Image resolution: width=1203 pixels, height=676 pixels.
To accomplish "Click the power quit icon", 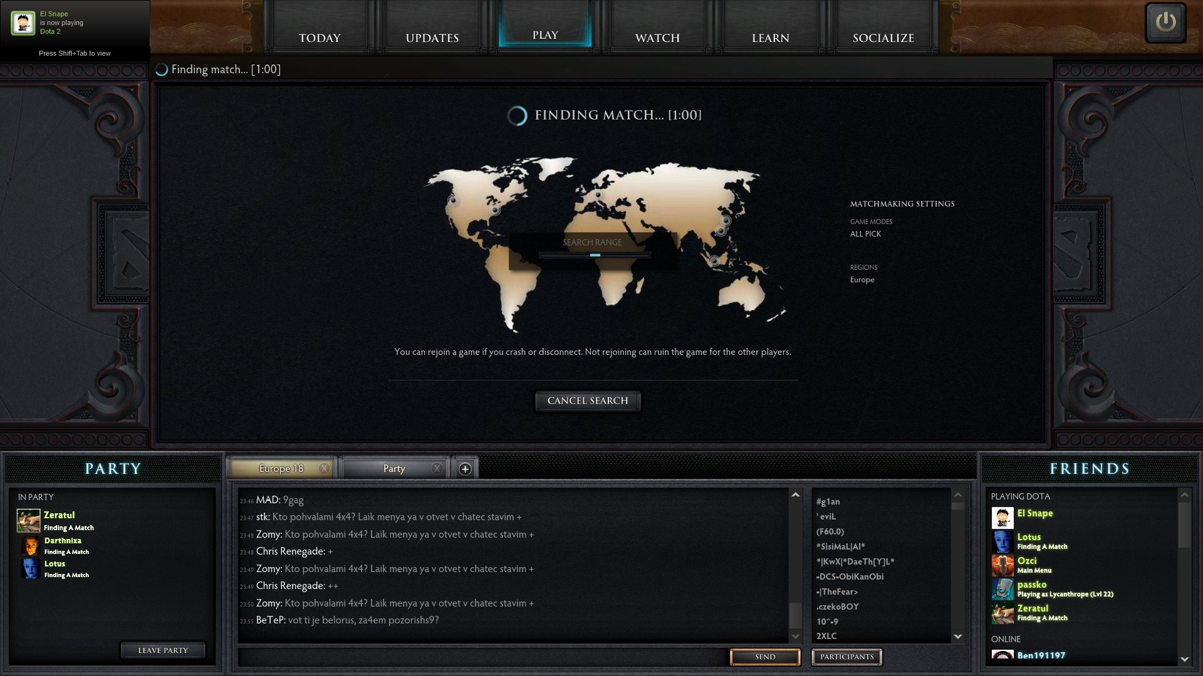I will [x=1165, y=23].
